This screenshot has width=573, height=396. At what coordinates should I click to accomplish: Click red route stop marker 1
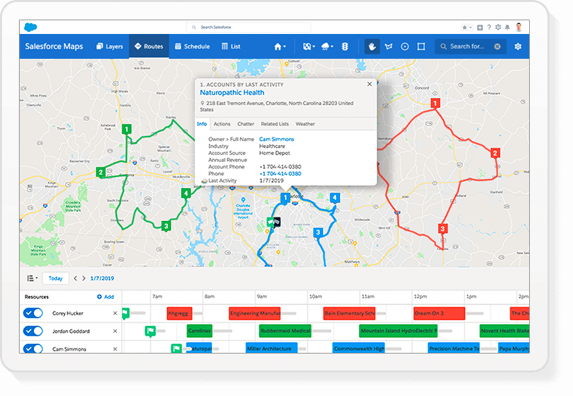pyautogui.click(x=435, y=104)
